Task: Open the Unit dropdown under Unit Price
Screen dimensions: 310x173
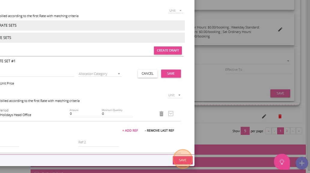Action: click(175, 95)
